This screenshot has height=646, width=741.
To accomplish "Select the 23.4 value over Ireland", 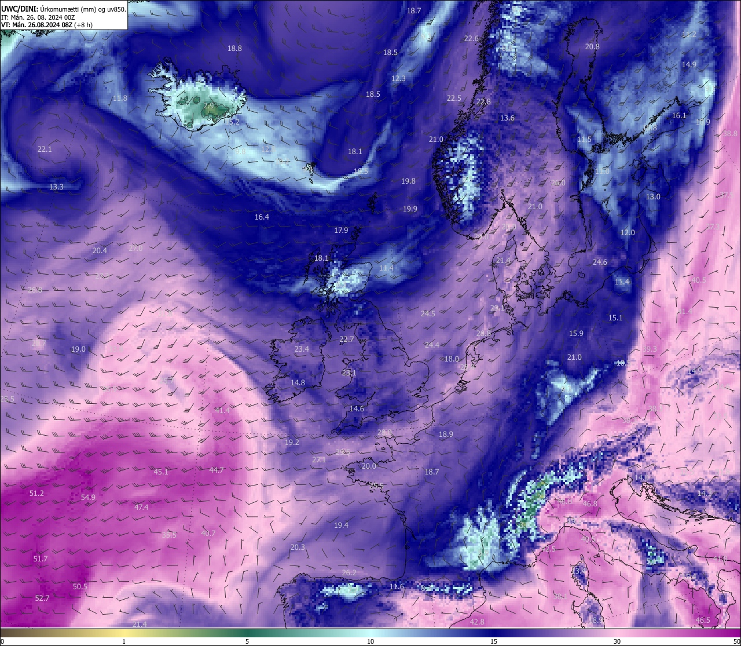I will point(302,349).
